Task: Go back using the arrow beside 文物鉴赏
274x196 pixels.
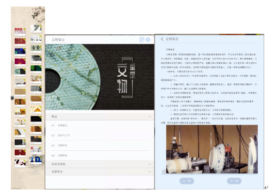Action: tap(162, 39)
